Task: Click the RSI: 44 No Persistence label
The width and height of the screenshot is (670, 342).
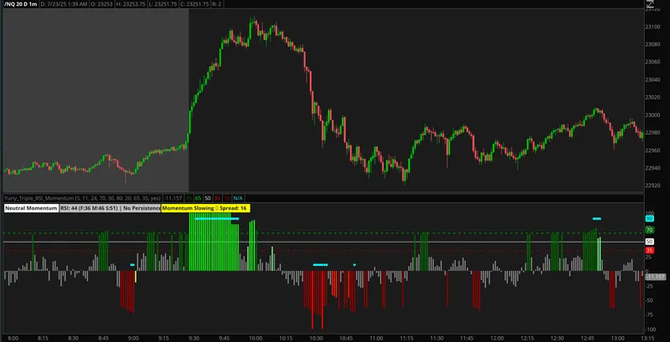Action: pyautogui.click(x=111, y=208)
